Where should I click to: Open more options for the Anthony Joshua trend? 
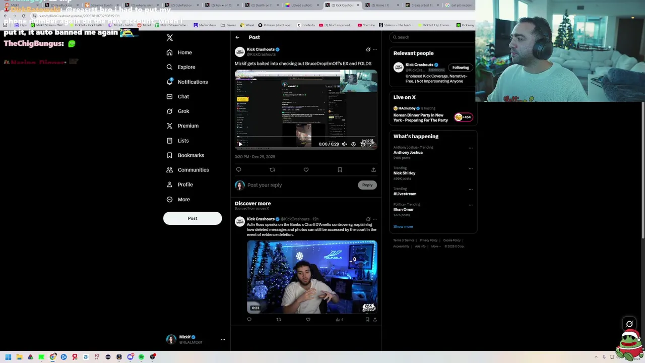pyautogui.click(x=471, y=148)
